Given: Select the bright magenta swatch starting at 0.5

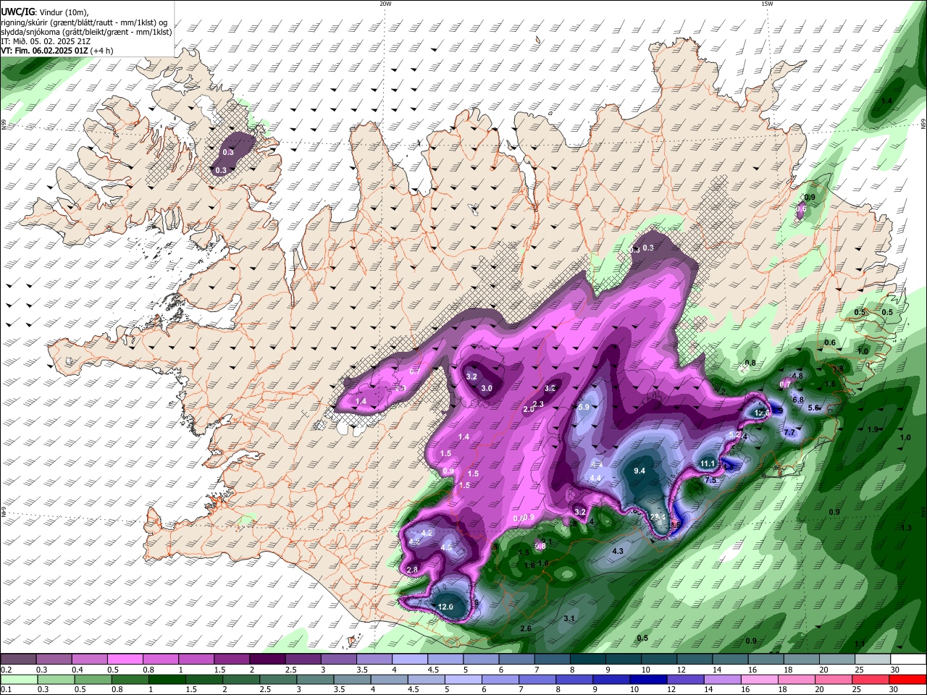Looking at the screenshot, I should point(125,659).
